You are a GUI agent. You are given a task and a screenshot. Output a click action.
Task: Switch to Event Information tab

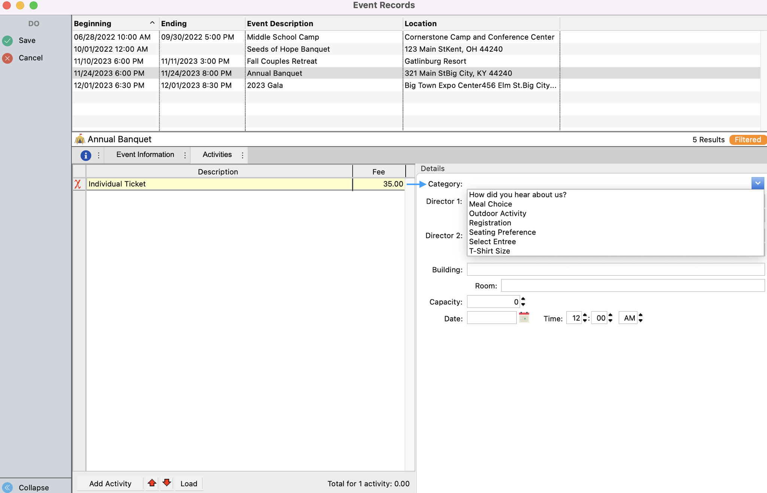click(x=145, y=155)
